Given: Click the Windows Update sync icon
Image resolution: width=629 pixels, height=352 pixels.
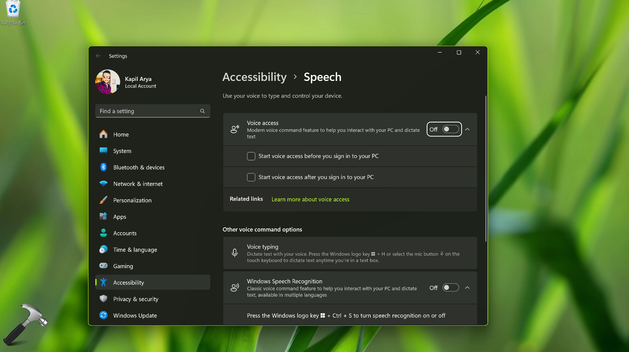Looking at the screenshot, I should 103,315.
